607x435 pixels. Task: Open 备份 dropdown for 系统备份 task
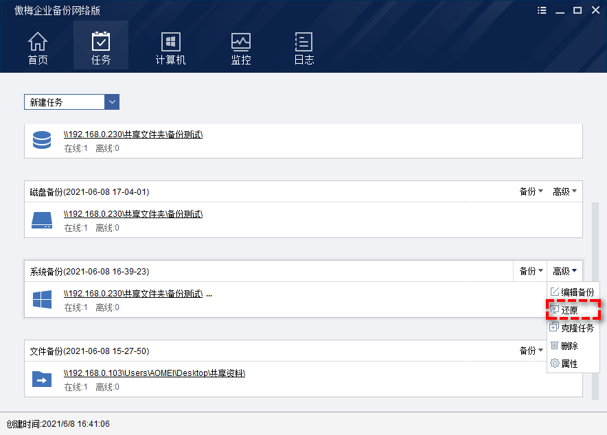click(x=531, y=271)
